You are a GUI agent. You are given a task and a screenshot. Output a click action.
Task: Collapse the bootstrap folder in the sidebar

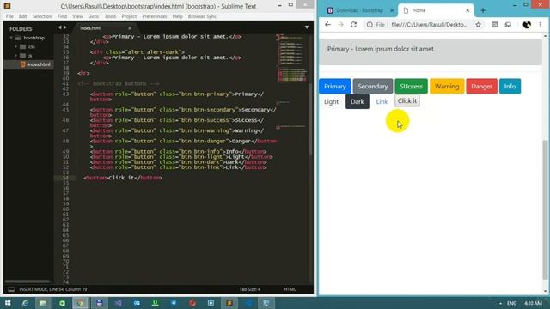[11, 38]
